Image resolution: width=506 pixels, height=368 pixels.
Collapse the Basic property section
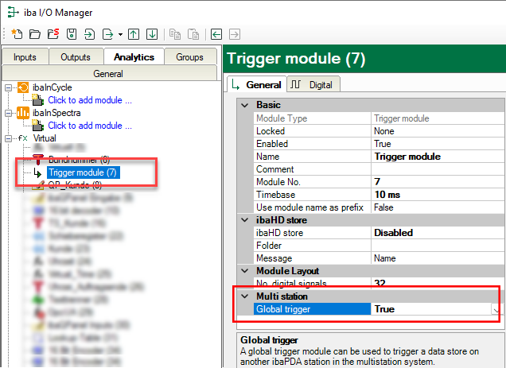[x=245, y=105]
